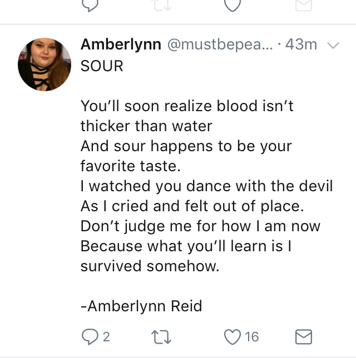The width and height of the screenshot is (356, 358).
Task: Retweet the SOUR poem tweet
Action: pyautogui.click(x=161, y=337)
